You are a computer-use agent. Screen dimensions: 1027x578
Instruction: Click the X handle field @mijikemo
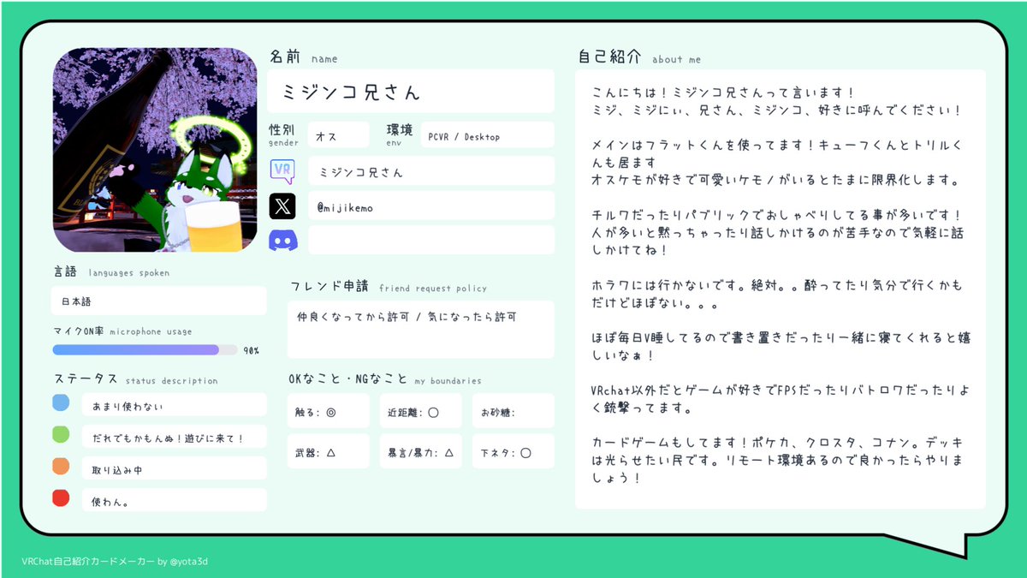[x=431, y=206]
